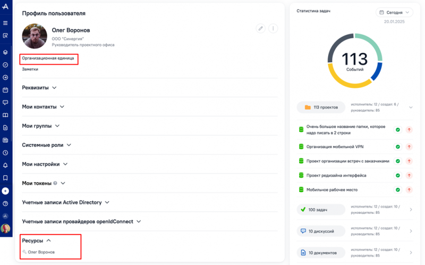Open the Сегодня date dropdown

(x=394, y=12)
